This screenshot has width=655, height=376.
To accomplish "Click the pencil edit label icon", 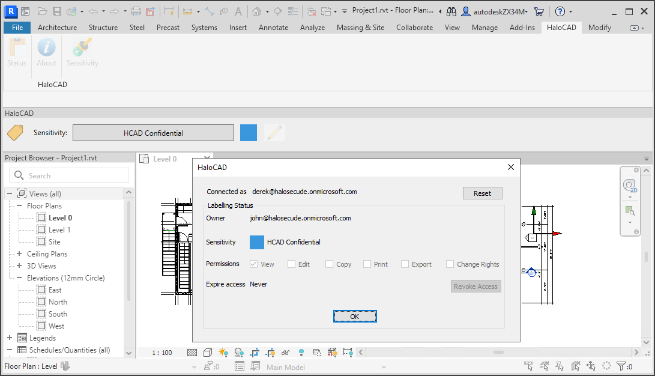I will (275, 133).
